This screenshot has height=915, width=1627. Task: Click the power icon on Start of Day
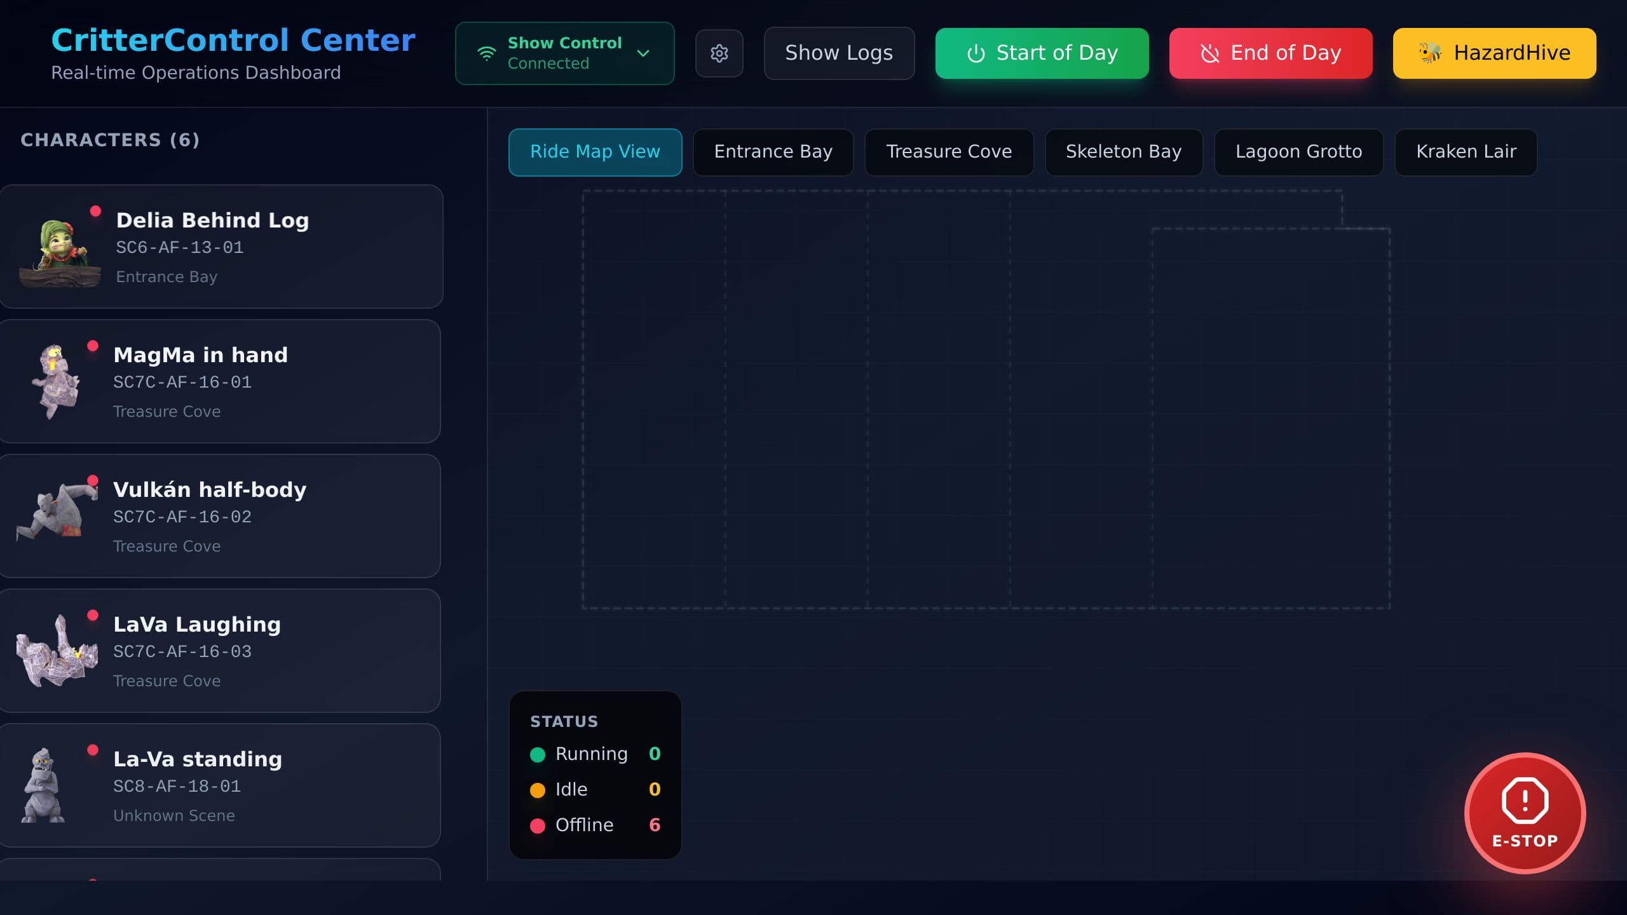click(x=976, y=53)
